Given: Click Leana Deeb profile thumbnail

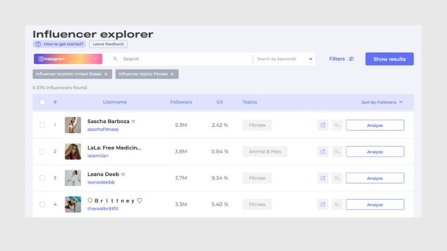Looking at the screenshot, I should (x=73, y=178).
